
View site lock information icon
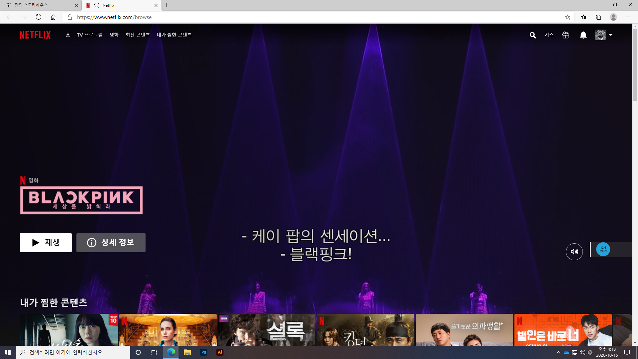click(70, 17)
